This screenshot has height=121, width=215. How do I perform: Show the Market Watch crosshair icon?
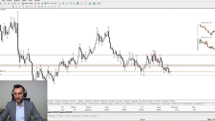coord(8,3)
